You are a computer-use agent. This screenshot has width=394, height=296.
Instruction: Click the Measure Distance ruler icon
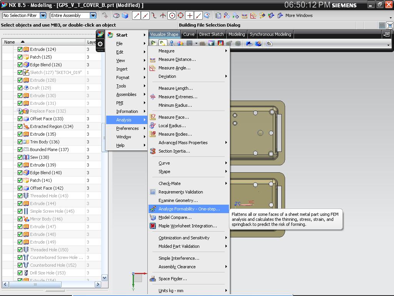click(x=152, y=60)
